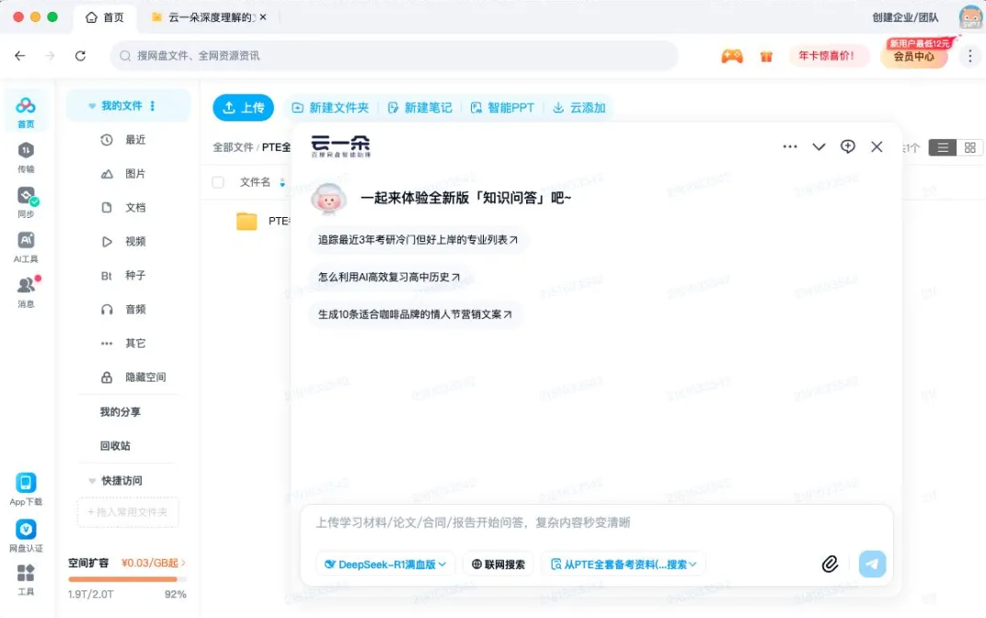This screenshot has height=618, width=986.
Task: Click storage usage progress bar
Action: coord(127,579)
